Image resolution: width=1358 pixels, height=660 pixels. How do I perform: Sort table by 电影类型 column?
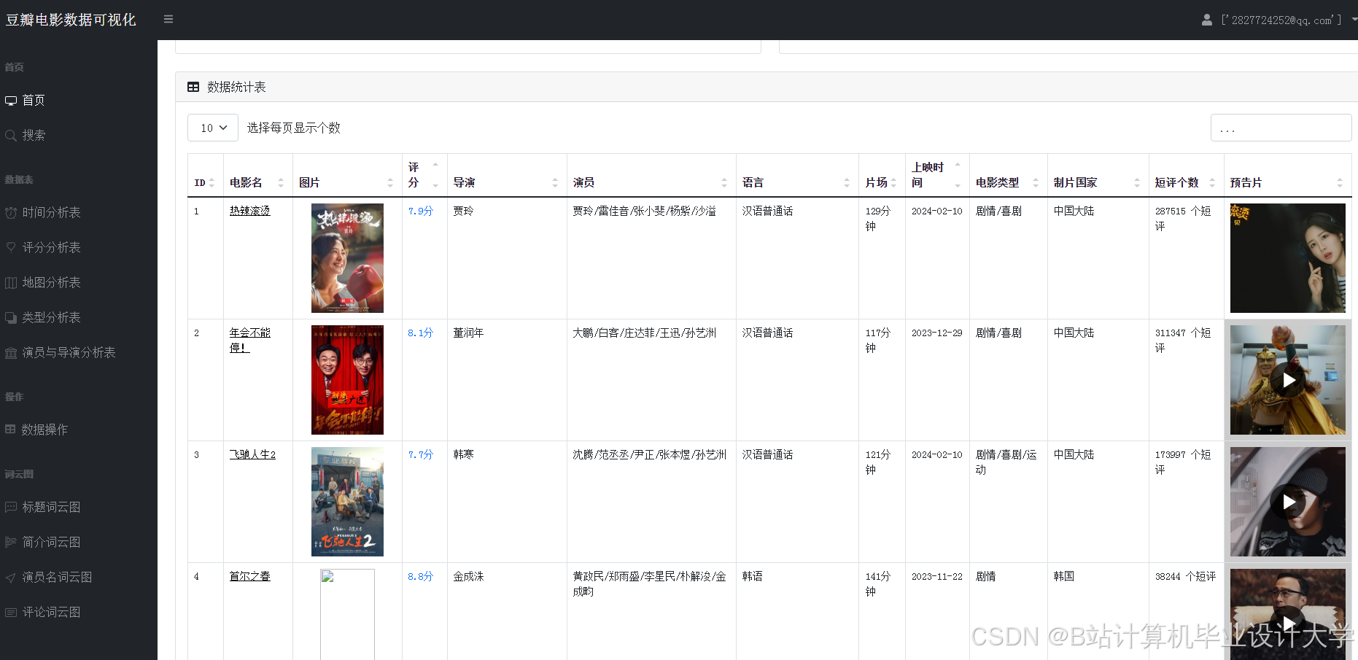pyautogui.click(x=1009, y=175)
